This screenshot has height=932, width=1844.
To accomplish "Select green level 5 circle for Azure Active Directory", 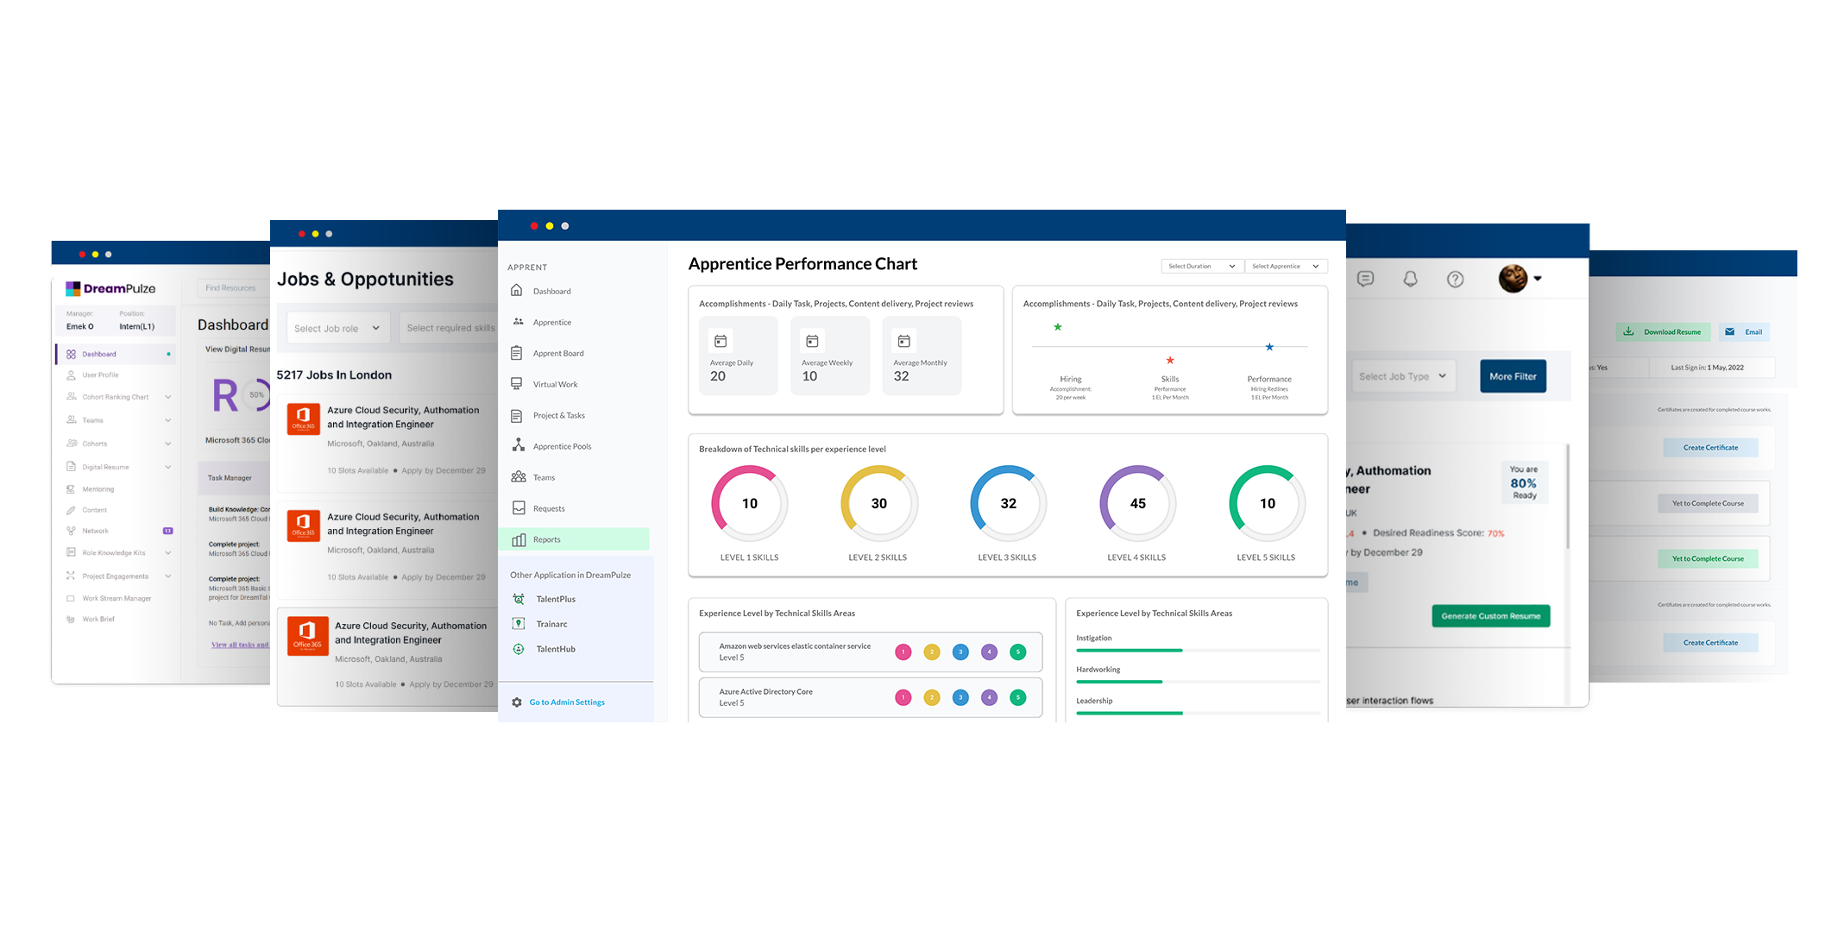I will (1017, 697).
